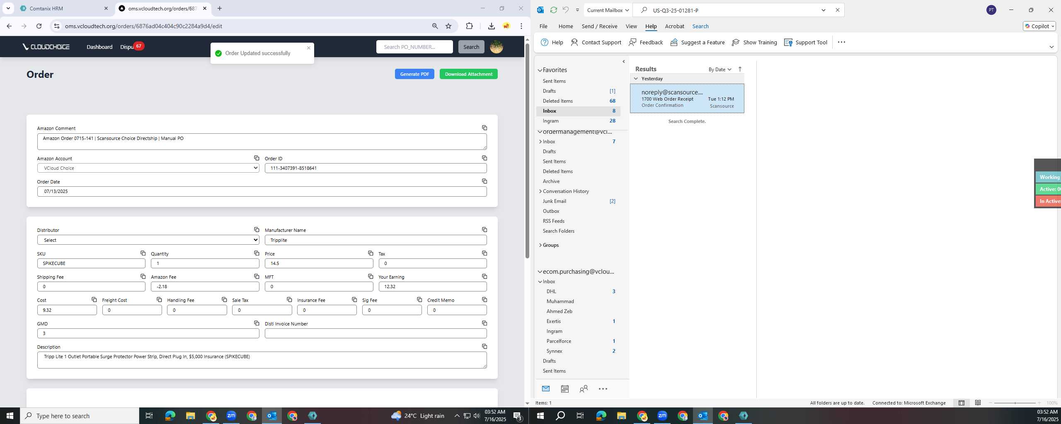This screenshot has width=1061, height=424.
Task: Click Feedback in Outlook ribbon
Action: point(646,42)
